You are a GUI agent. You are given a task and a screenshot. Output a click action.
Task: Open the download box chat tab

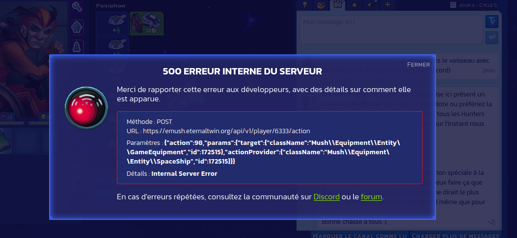(321, 5)
